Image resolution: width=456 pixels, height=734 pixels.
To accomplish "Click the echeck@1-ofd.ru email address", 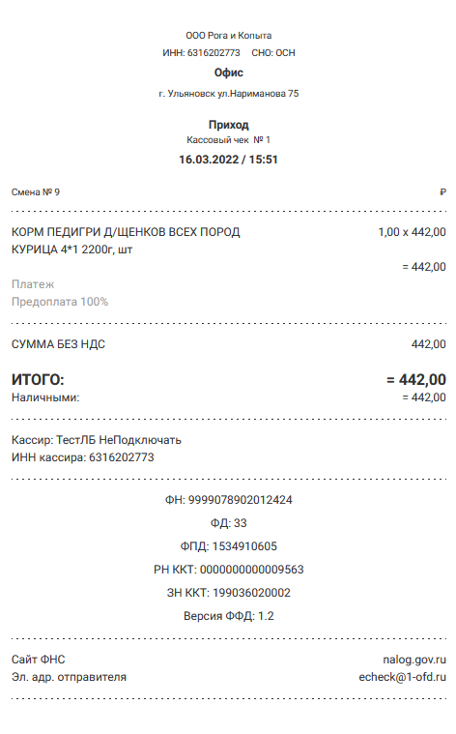I will coord(402,677).
